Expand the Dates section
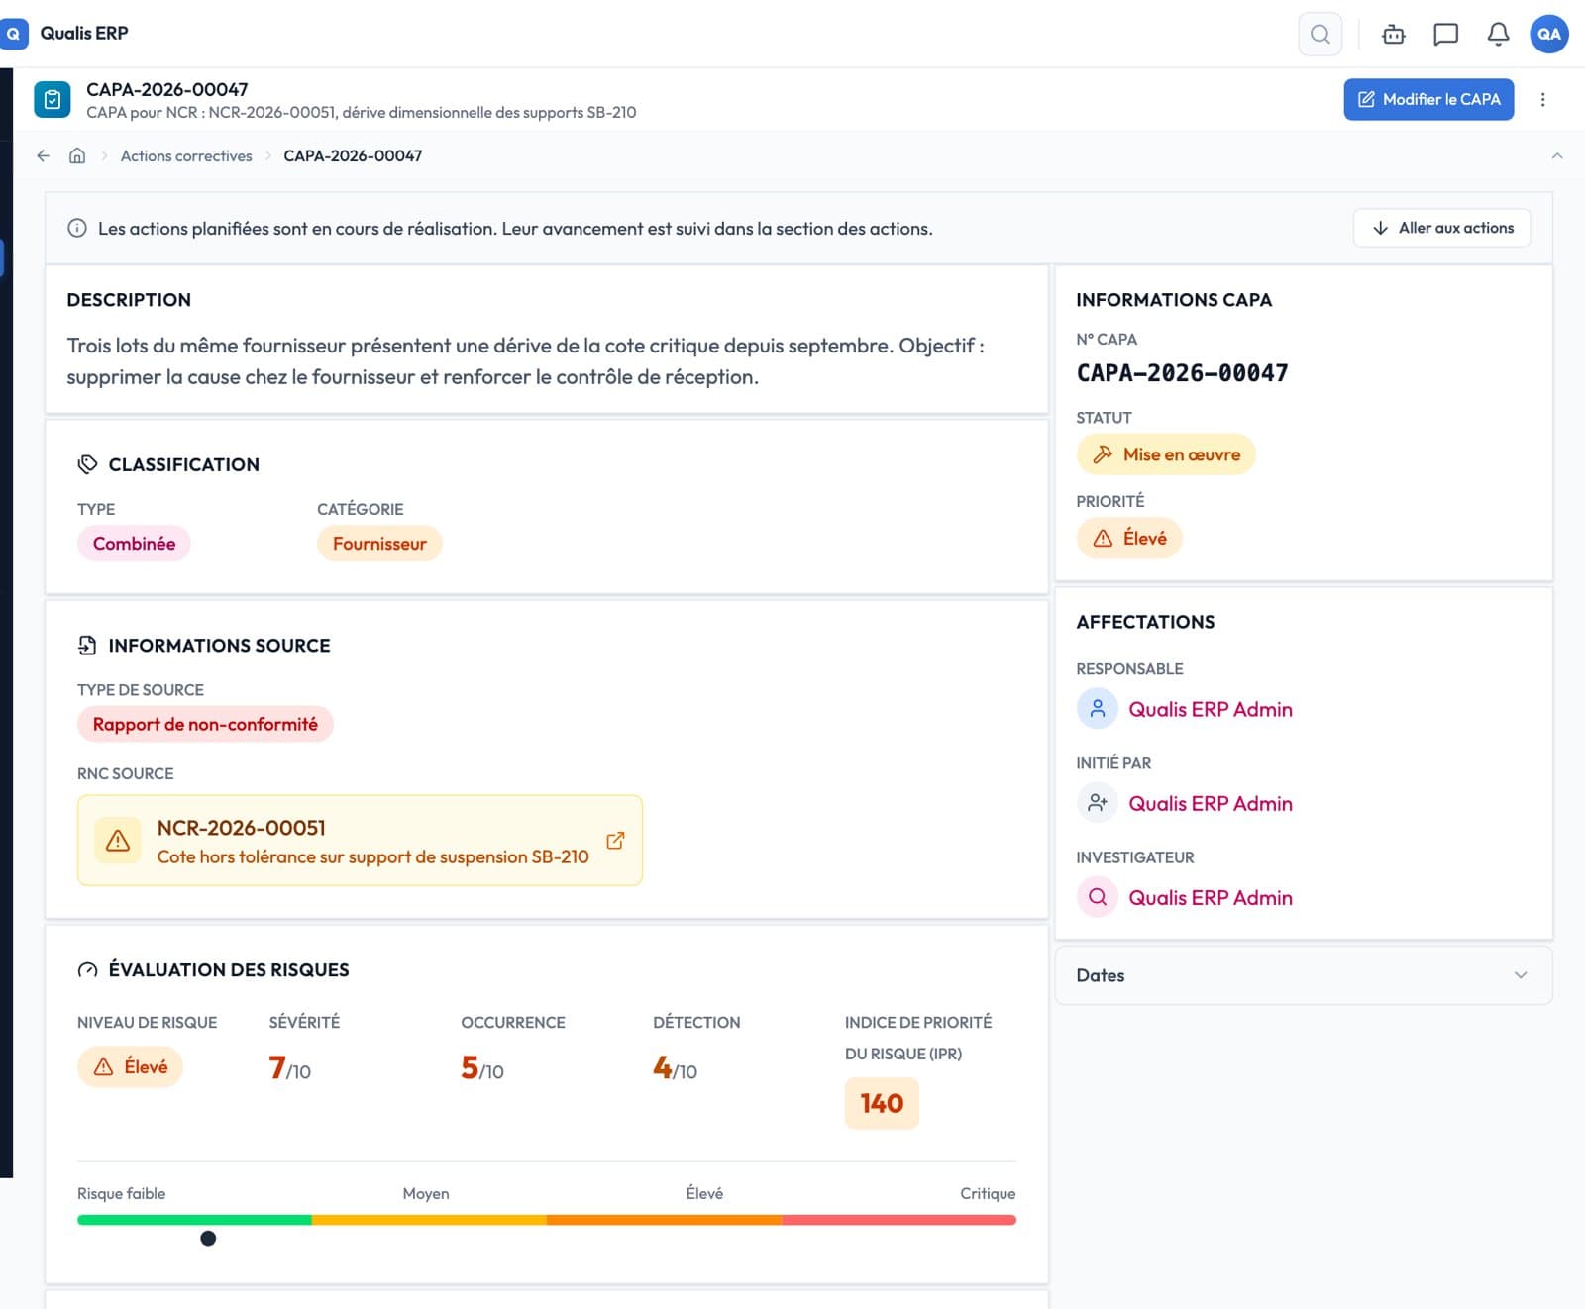Viewport: 1585px width, 1309px height. tap(1304, 975)
